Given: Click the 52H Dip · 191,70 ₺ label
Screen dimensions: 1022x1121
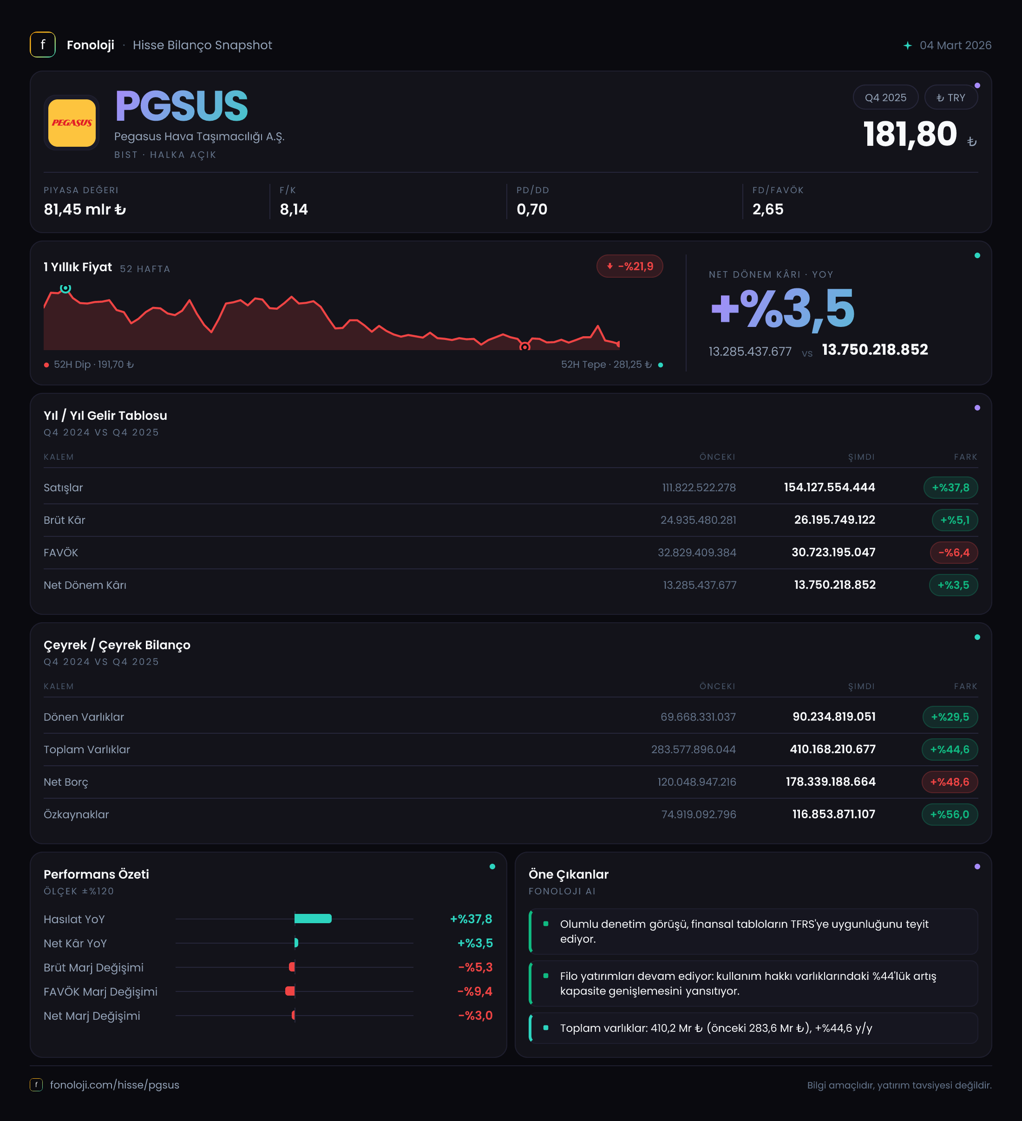Looking at the screenshot, I should [94, 365].
